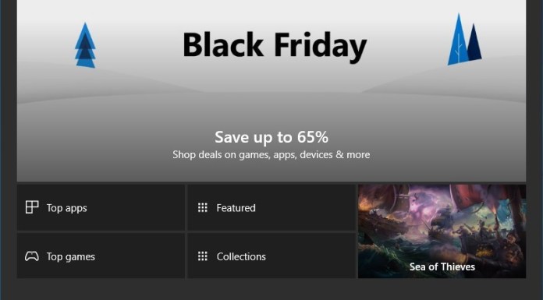Click the Top apps windowpane icon

point(32,207)
